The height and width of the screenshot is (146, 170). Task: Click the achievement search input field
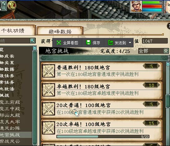click(x=15, y=41)
